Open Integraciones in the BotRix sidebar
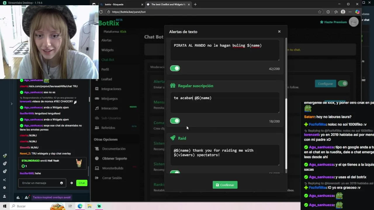This screenshot has width=374, height=210. (x=111, y=89)
